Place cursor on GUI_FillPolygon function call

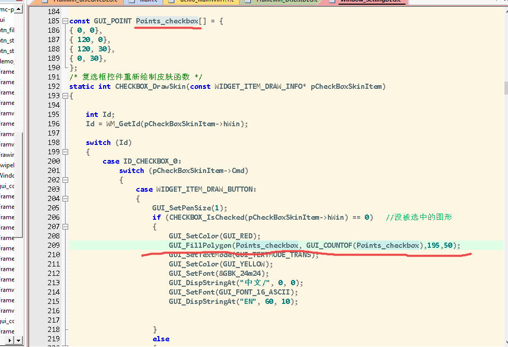pos(200,245)
